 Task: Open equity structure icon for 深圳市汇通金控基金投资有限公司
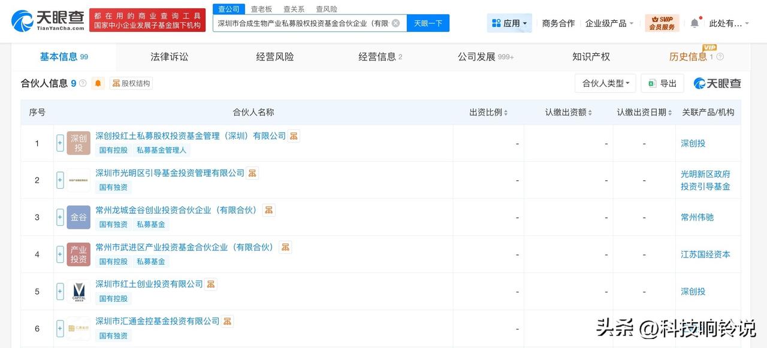(227, 321)
